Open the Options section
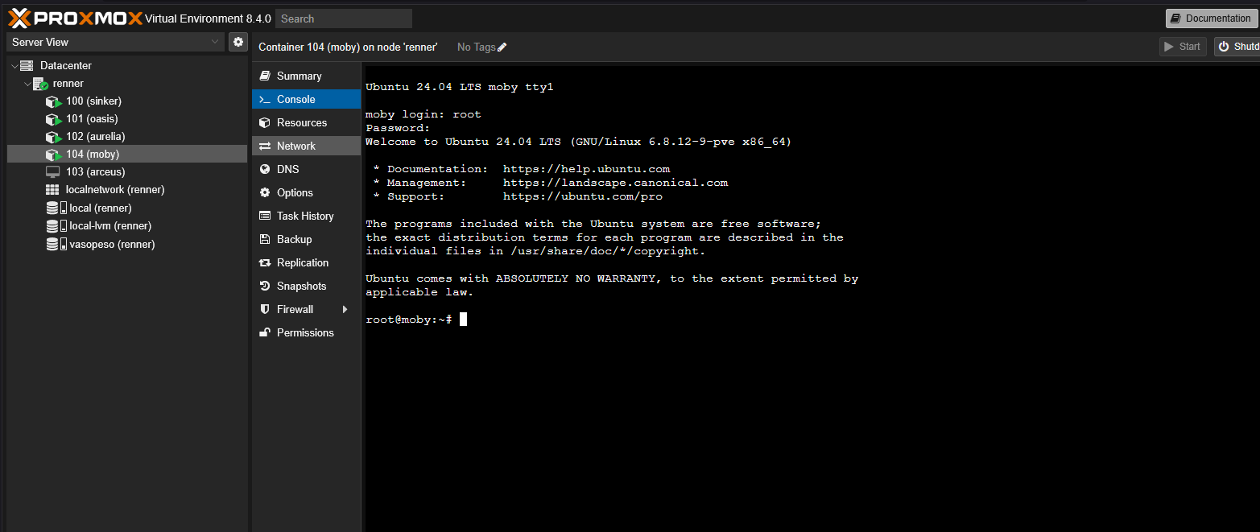The height and width of the screenshot is (532, 1260). coord(306,192)
